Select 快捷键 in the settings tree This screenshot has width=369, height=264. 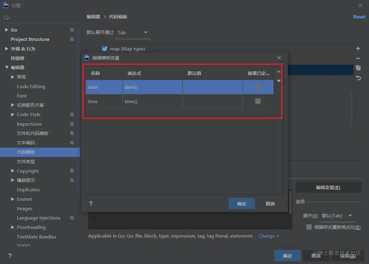18,58
